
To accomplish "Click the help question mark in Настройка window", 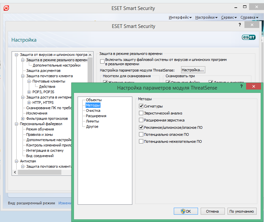I will point(240,25).
